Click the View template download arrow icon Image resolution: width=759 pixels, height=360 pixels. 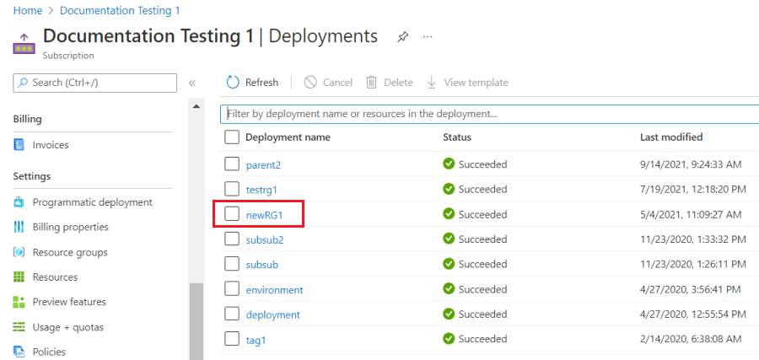[431, 83]
